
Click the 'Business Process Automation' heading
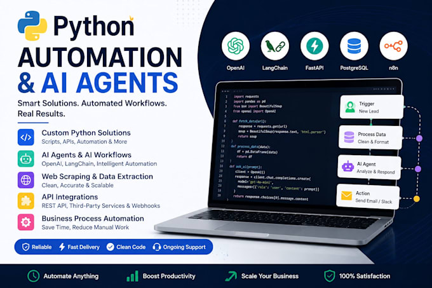tap(93, 219)
